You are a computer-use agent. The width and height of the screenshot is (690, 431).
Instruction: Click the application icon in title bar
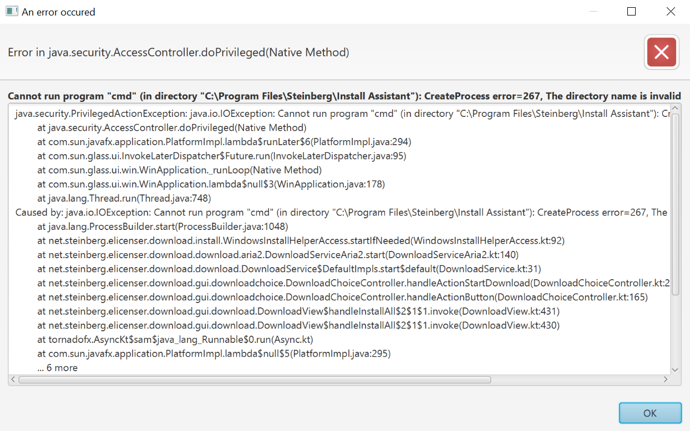click(12, 11)
